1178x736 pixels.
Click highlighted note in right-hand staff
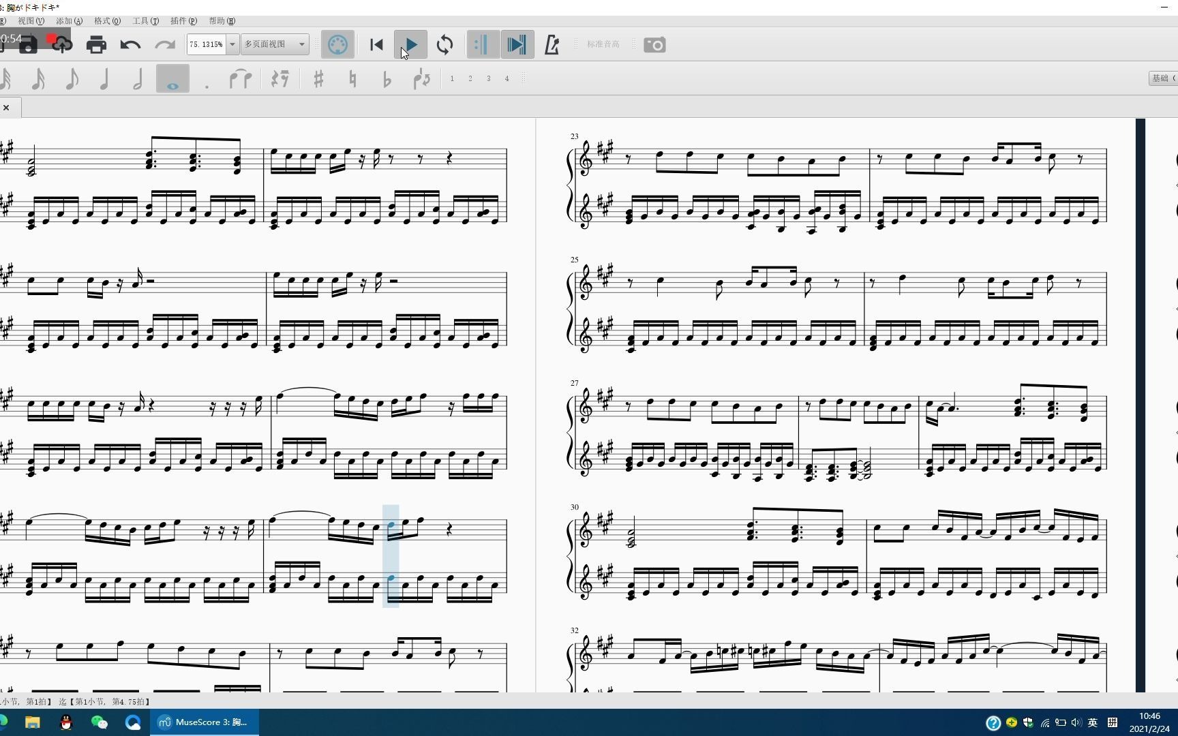pos(391,525)
